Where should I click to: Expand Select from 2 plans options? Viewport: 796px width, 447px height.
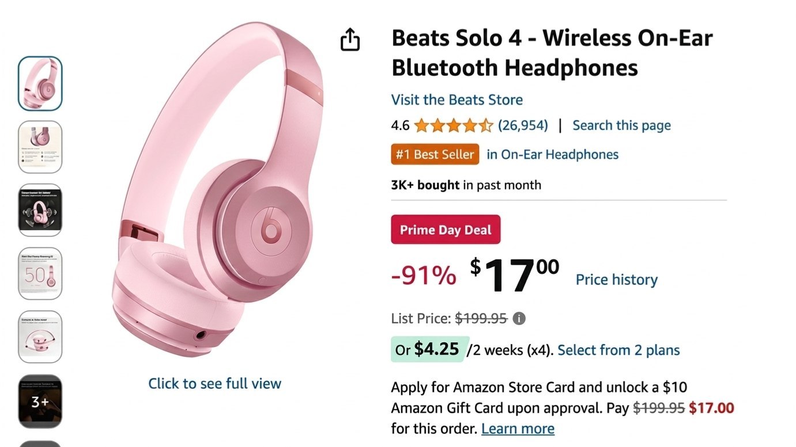(618, 350)
